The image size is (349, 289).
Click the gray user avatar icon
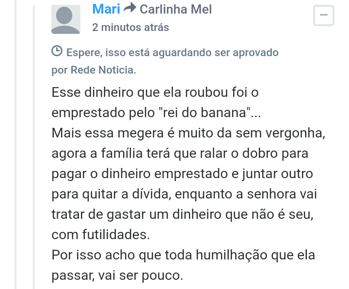pos(65,19)
